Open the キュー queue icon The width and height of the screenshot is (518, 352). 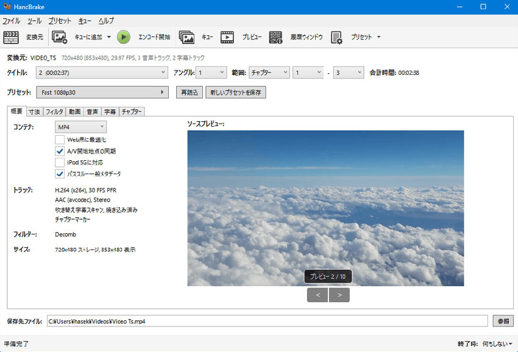tap(186, 37)
